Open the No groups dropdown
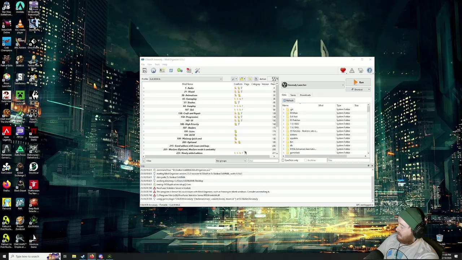Screen dimensions: 462x260 (x=231, y=161)
